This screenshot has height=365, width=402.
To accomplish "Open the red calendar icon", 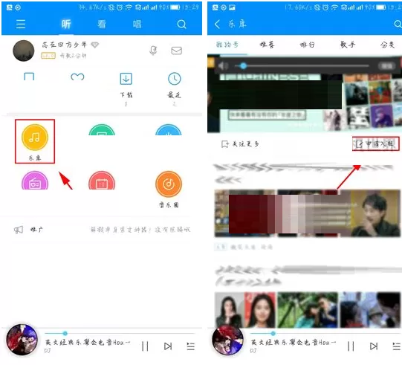I will click(102, 181).
